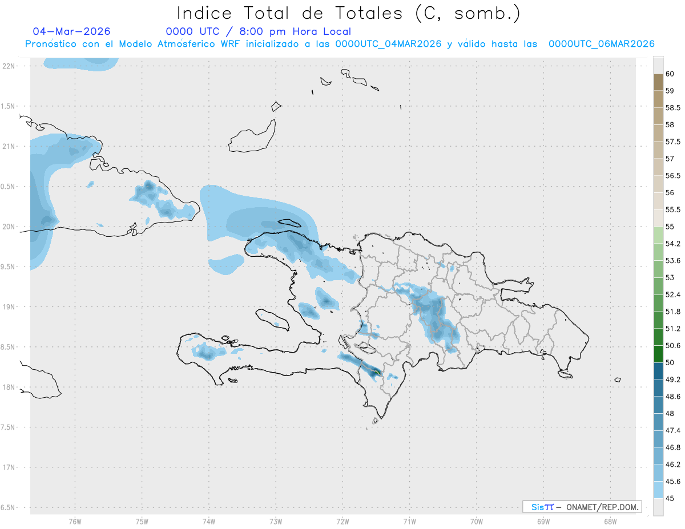Image resolution: width=685 pixels, height=529 pixels.
Task: Click the "74W" longitude label
Action: (x=209, y=520)
